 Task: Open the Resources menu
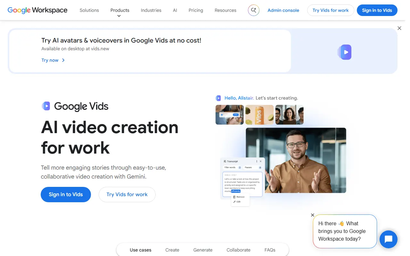(225, 10)
